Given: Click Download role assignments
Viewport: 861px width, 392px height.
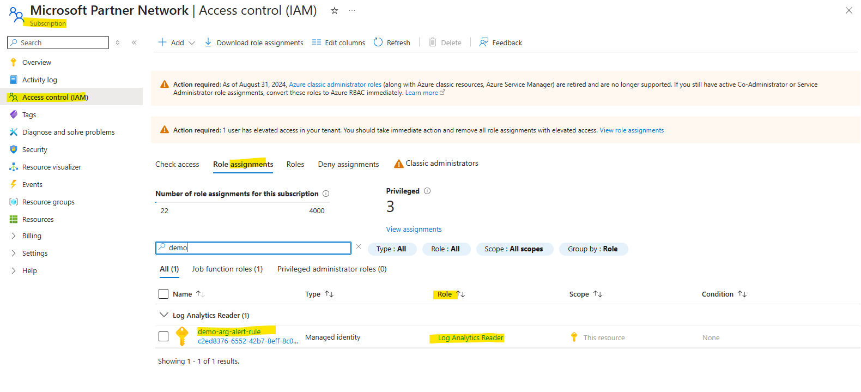Looking at the screenshot, I should [254, 43].
